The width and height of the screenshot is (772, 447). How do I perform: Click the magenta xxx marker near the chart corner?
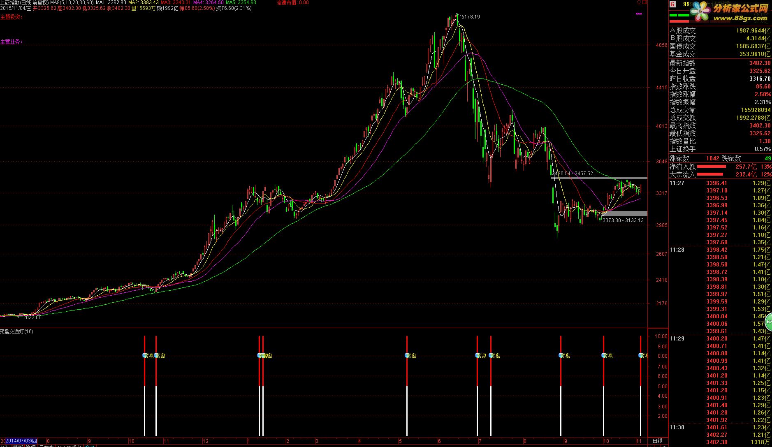[x=639, y=14]
